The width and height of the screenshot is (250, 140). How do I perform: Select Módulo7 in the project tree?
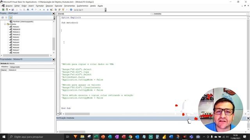click(16, 50)
